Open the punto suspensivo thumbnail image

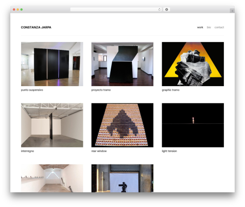[x=52, y=64]
